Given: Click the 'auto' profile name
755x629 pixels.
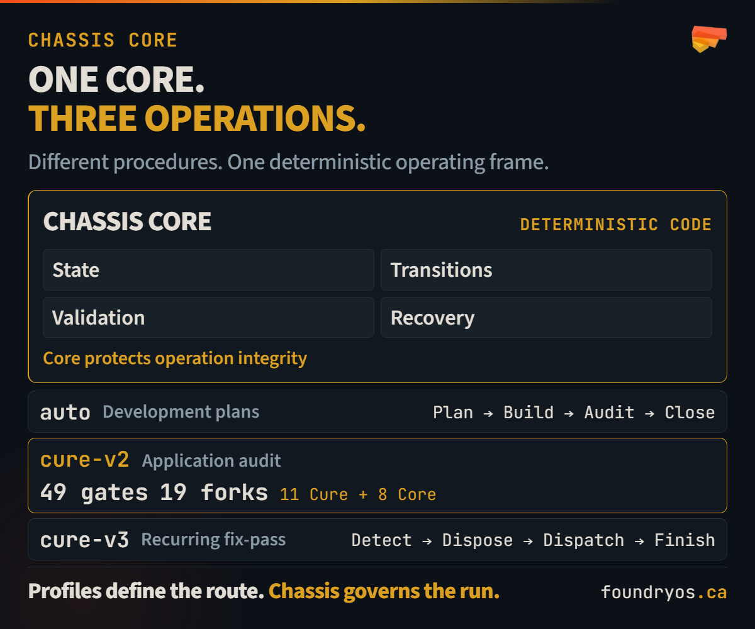Looking at the screenshot, I should coord(65,413).
